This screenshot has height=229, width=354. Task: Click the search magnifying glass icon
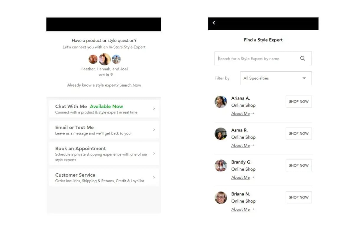pos(303,58)
